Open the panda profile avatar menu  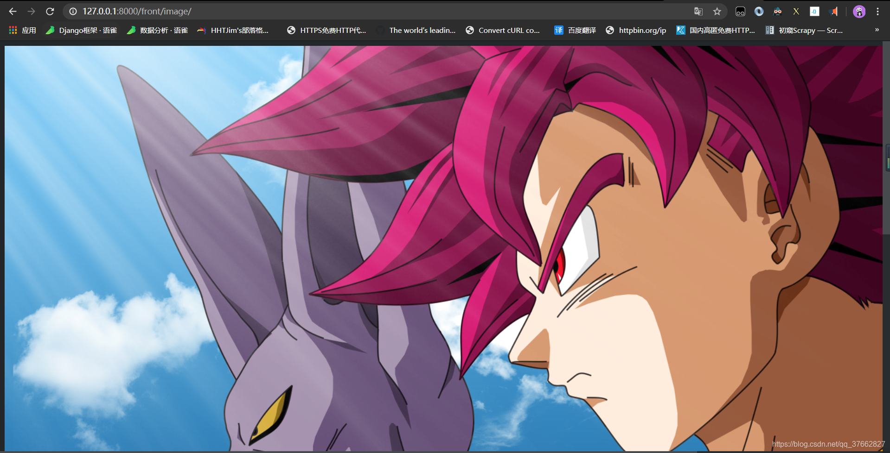(x=859, y=11)
